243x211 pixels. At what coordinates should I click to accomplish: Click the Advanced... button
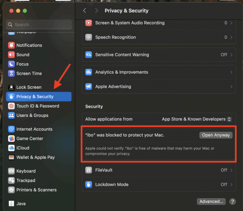(211, 202)
